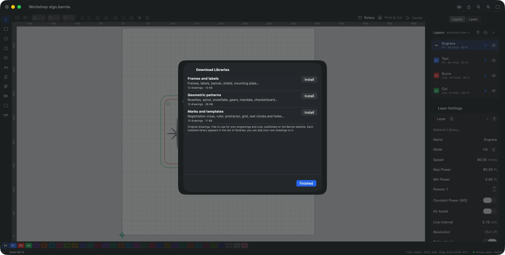Pick the red 02 color swatch in palette
The image size is (505, 255).
21,245
